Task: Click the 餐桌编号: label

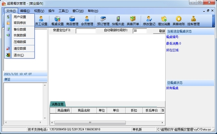Action: [173, 37]
